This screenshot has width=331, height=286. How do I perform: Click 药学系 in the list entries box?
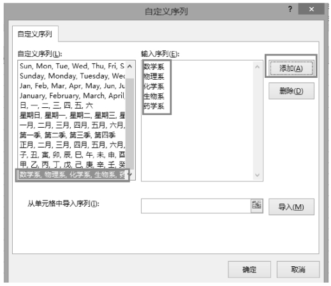154,106
